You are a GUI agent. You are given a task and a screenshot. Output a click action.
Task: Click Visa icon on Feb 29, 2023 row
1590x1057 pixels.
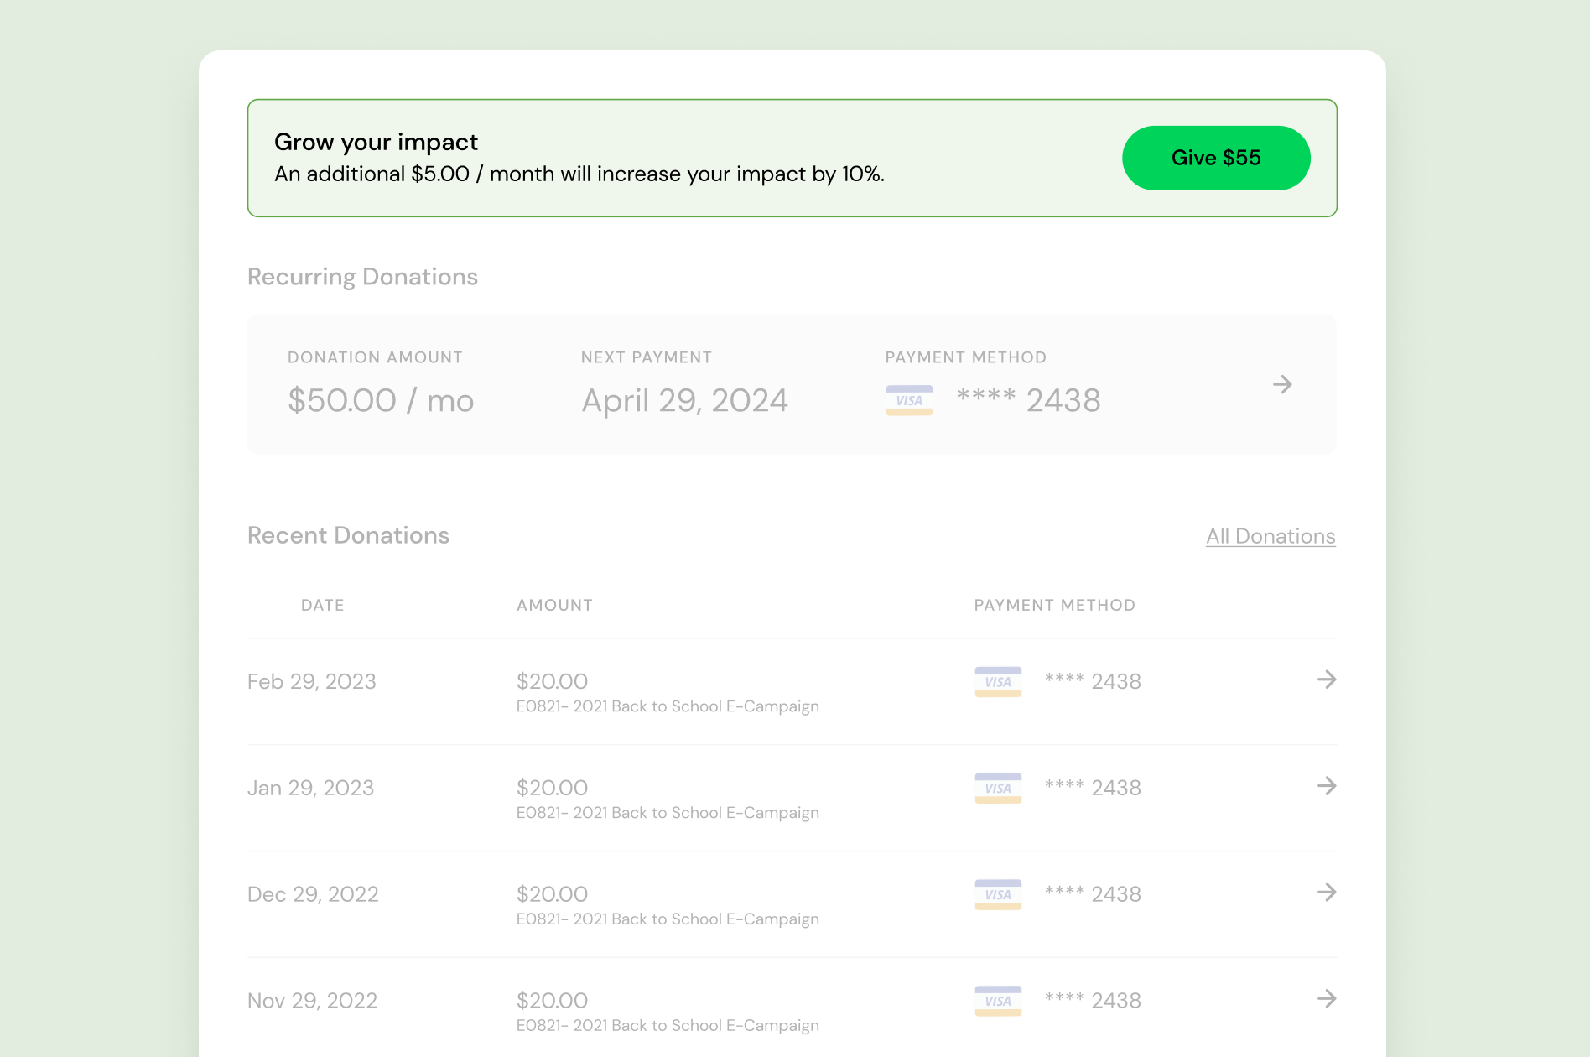pos(997,681)
